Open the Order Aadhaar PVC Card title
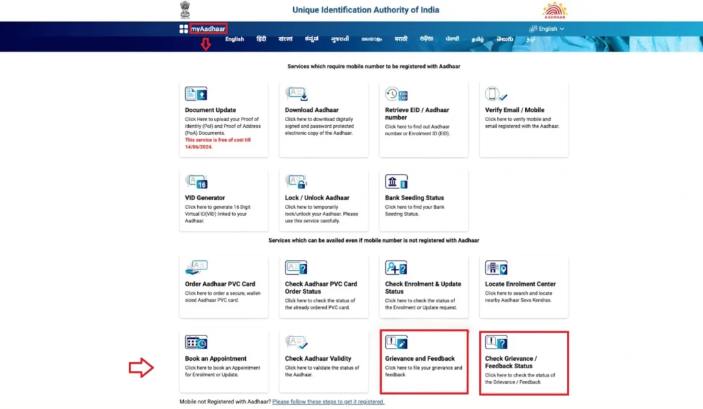The image size is (703, 409). [x=220, y=284]
